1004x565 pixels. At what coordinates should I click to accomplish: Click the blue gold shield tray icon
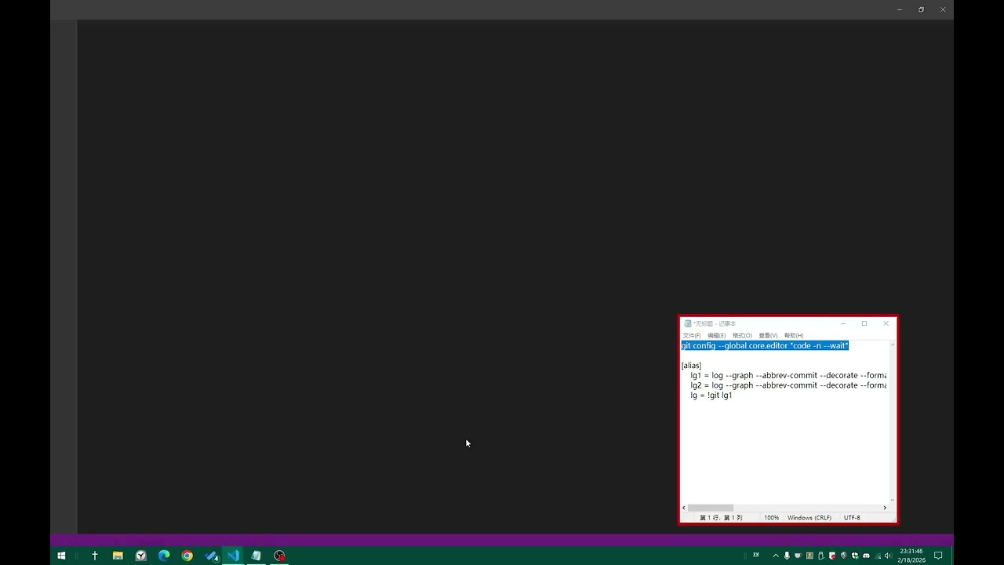coord(843,556)
